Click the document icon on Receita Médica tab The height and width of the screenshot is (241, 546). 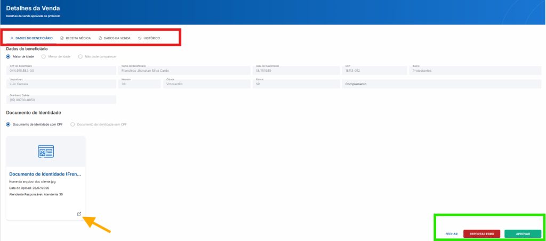62,38
